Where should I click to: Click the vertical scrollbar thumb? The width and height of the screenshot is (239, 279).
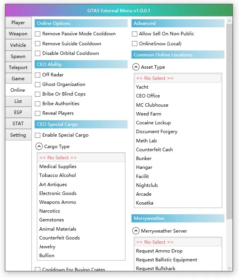pyautogui.click(x=229, y=122)
